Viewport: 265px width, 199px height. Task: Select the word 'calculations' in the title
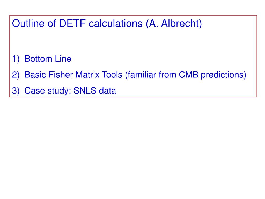116,24
